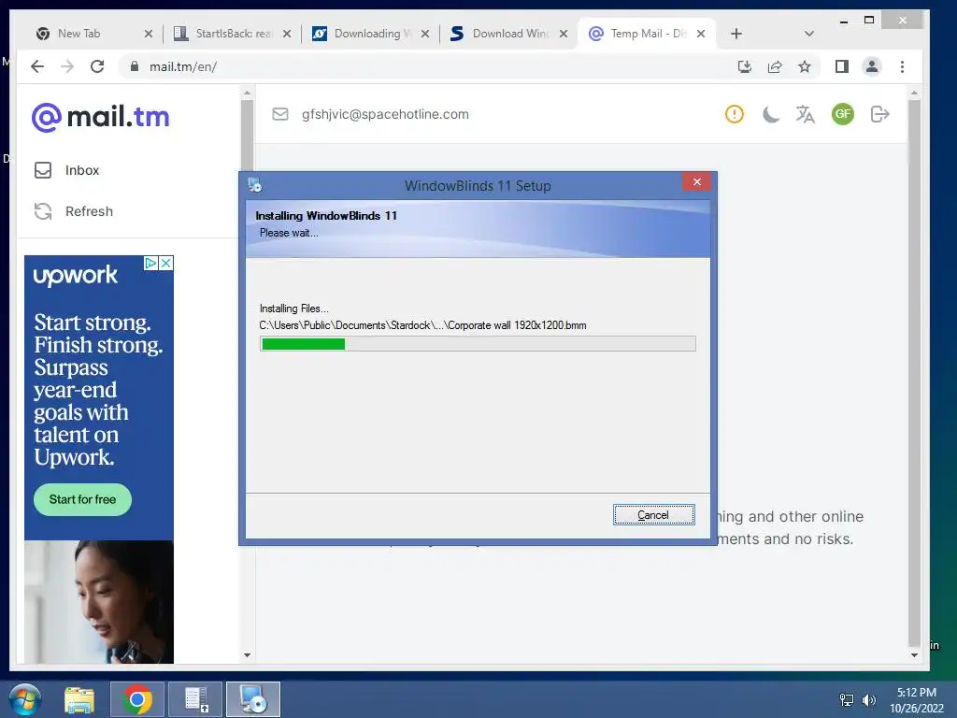Share this page icon
Image resolution: width=957 pixels, height=718 pixels.
click(x=775, y=66)
